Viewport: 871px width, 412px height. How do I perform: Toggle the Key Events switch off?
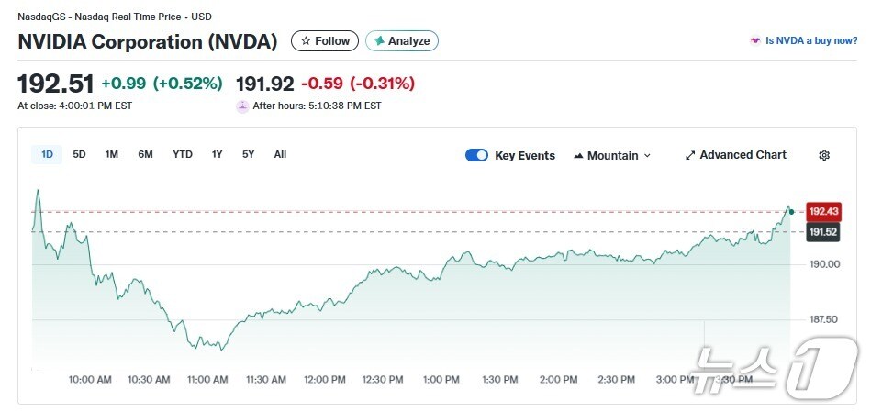tap(476, 155)
